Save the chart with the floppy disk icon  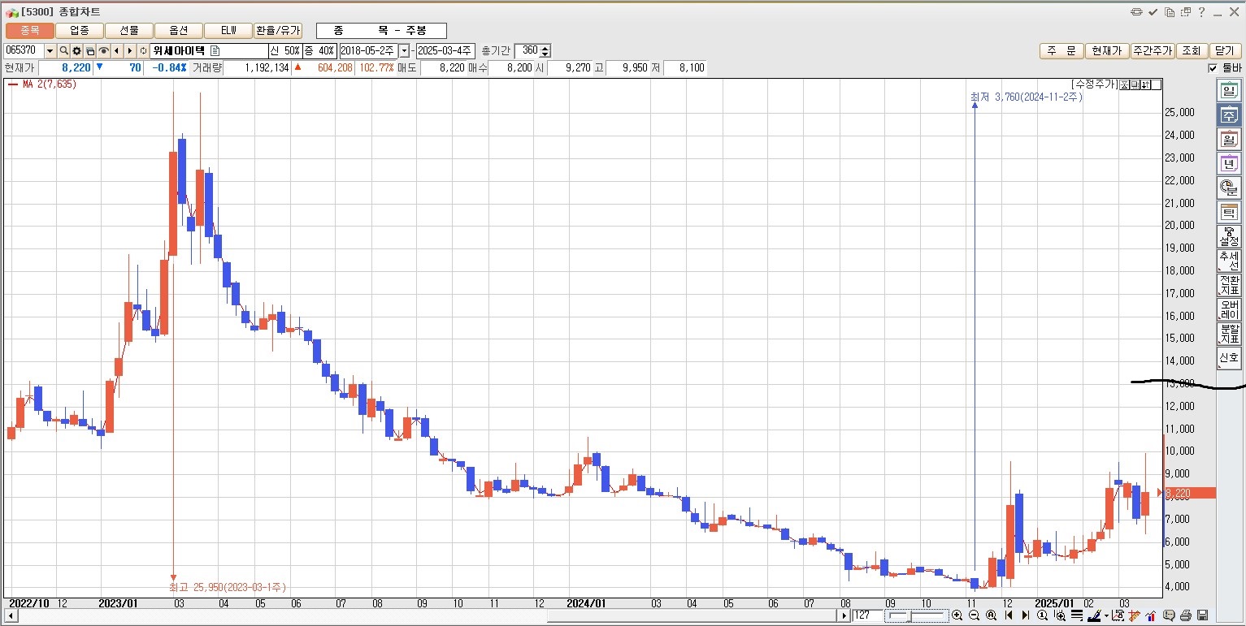click(x=1202, y=615)
